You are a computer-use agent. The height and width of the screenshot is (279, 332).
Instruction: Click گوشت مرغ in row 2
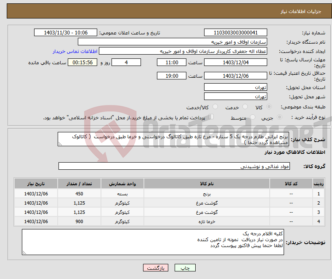click(207, 203)
